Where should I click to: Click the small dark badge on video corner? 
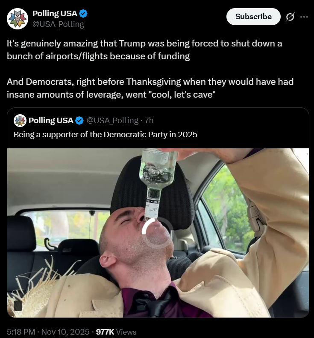click(x=18, y=306)
